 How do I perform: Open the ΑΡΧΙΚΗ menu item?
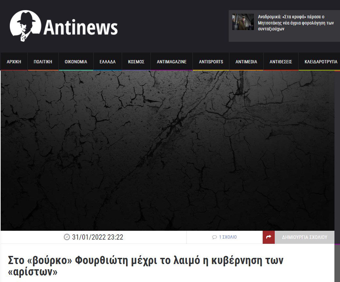pos(14,62)
